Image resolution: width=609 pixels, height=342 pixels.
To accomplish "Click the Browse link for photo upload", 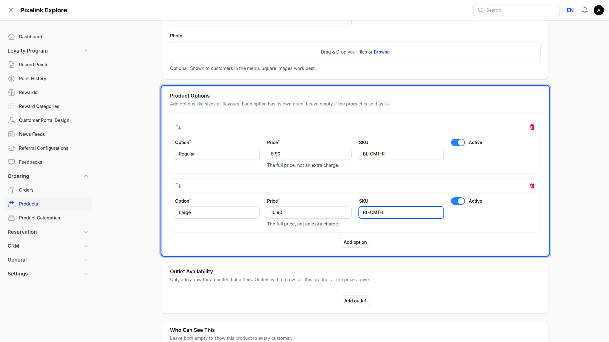I will tap(382, 52).
